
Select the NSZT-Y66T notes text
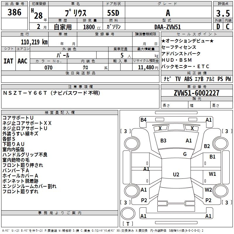click(51, 93)
